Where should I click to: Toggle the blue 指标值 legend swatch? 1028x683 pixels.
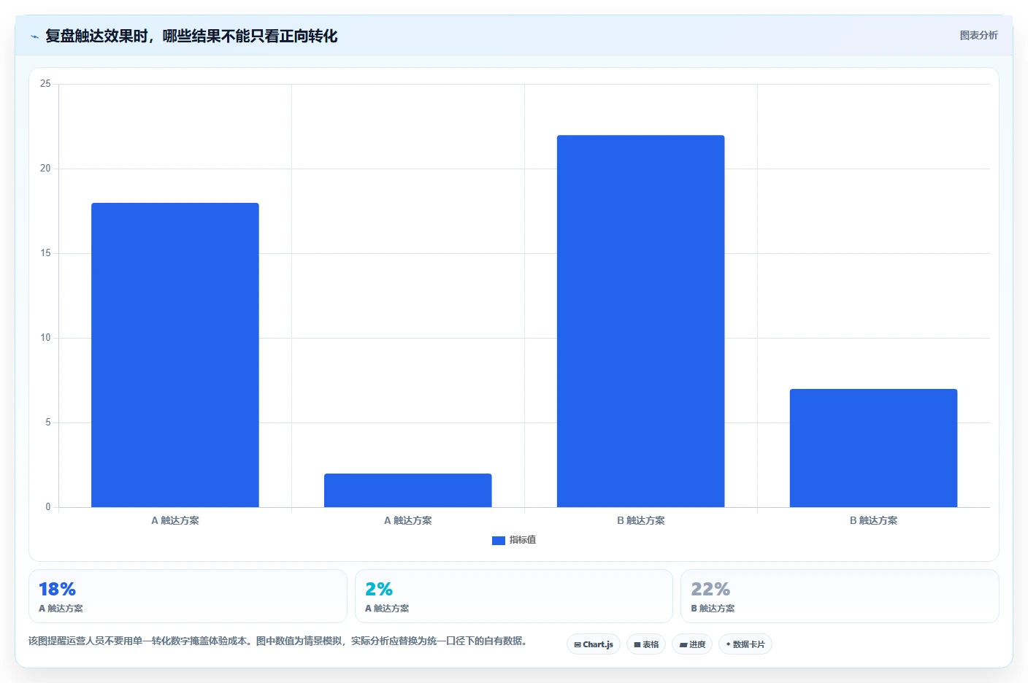499,541
